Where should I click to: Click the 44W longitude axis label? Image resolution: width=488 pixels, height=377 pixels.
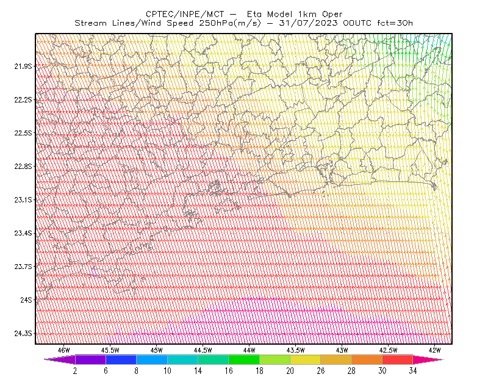tap(249, 350)
